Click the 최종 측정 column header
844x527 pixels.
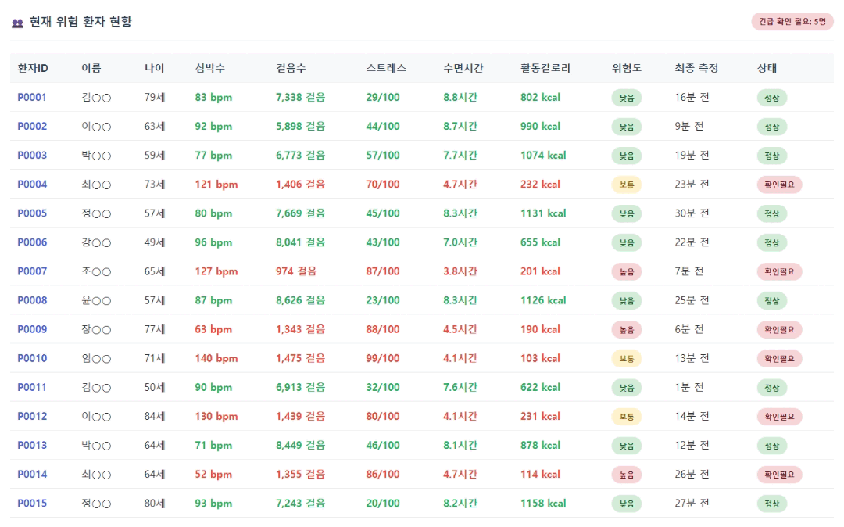click(696, 68)
